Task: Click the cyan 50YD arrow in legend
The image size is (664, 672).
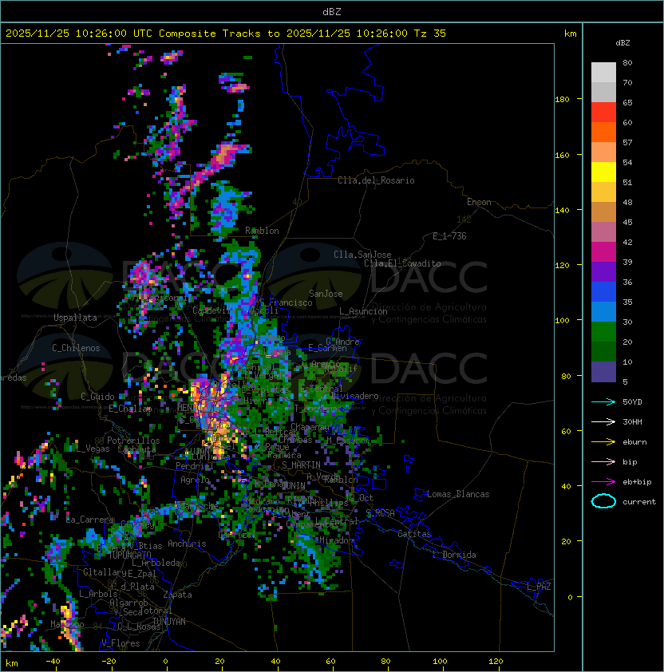Action: (603, 401)
